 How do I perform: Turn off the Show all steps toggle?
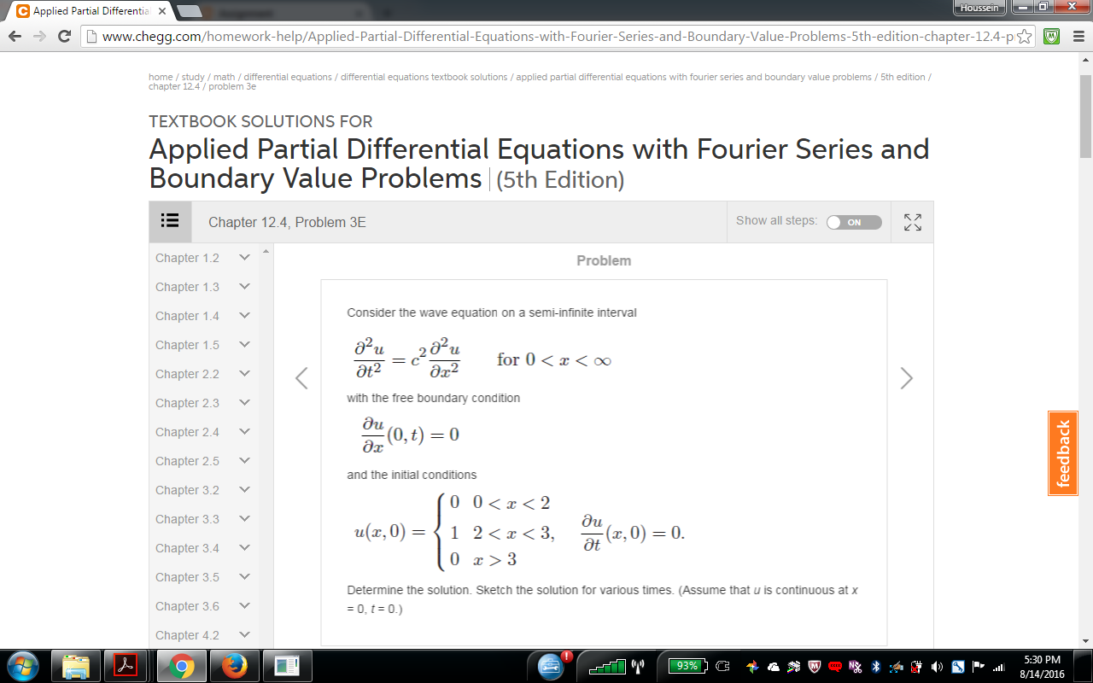coord(854,221)
